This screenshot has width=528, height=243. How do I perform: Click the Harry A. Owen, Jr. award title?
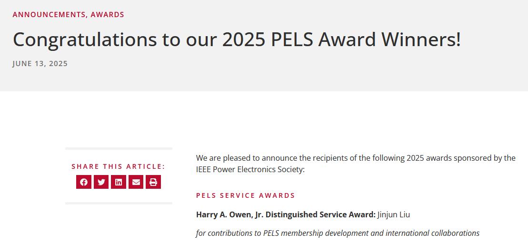[x=286, y=214]
